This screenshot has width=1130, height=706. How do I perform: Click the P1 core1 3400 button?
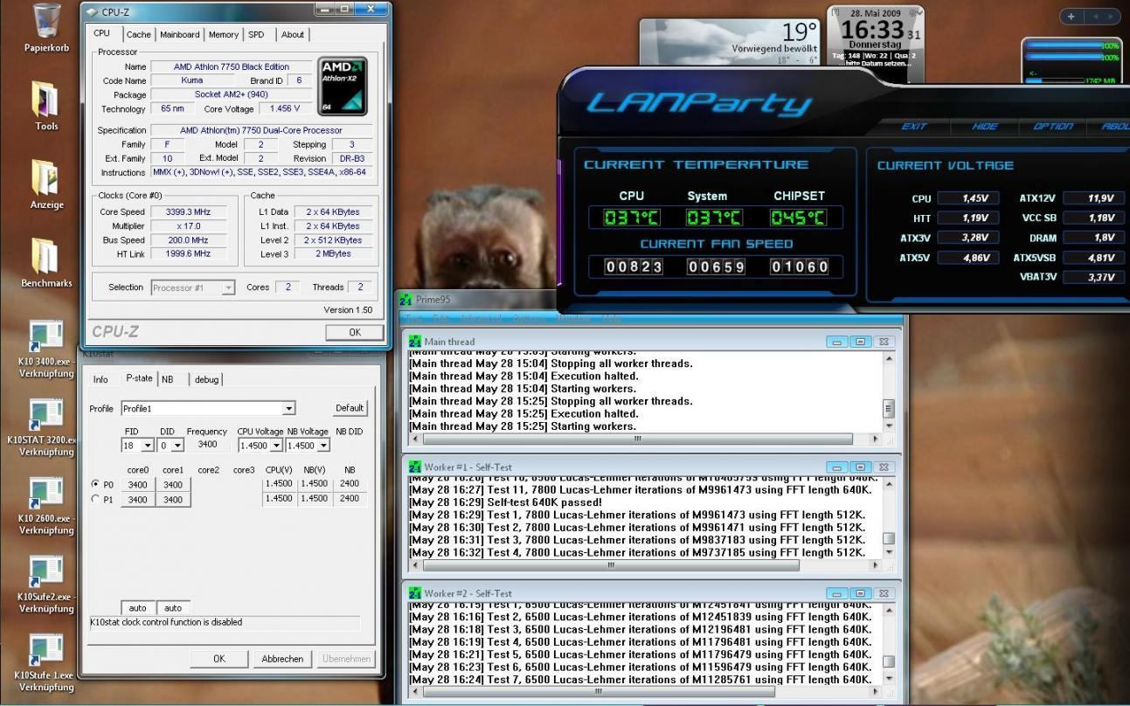pos(173,500)
